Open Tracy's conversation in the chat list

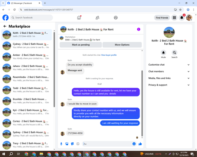click(x=26, y=145)
